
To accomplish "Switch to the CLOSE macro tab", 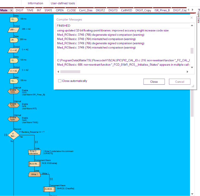I will [71, 10].
